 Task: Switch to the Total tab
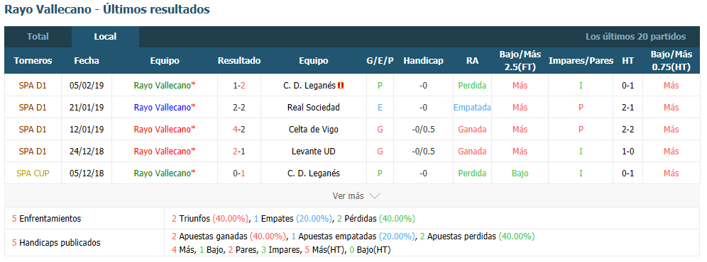tap(38, 37)
